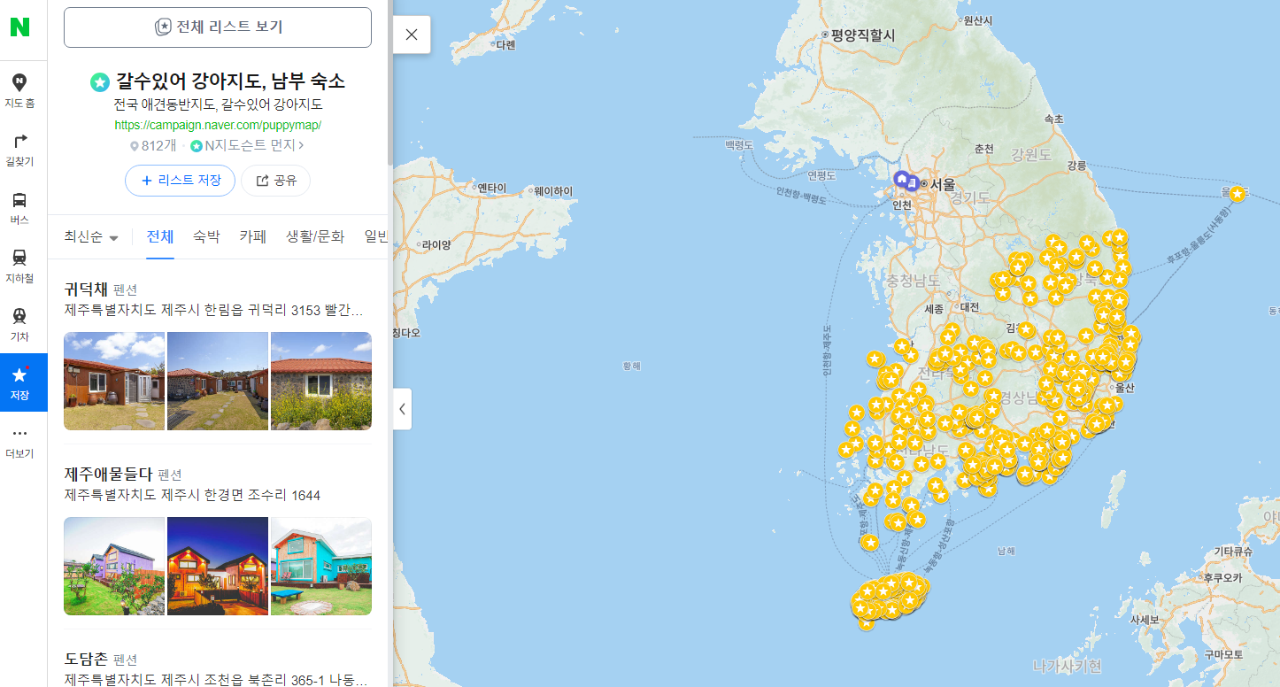The height and width of the screenshot is (687, 1280).
Task: Open the 귀덕채 pension listing title
Action: coord(86,289)
